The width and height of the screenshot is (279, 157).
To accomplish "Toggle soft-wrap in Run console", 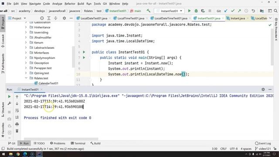I will tap(17, 110).
